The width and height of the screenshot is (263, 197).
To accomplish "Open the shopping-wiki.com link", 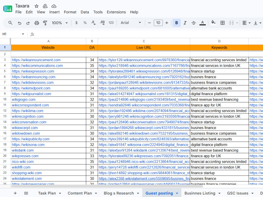I will pyautogui.click(x=27, y=173).
